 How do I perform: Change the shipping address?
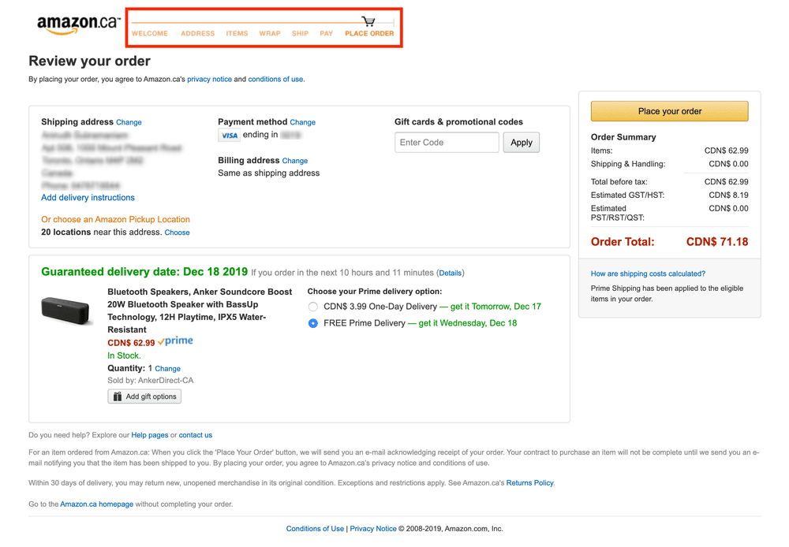[129, 123]
